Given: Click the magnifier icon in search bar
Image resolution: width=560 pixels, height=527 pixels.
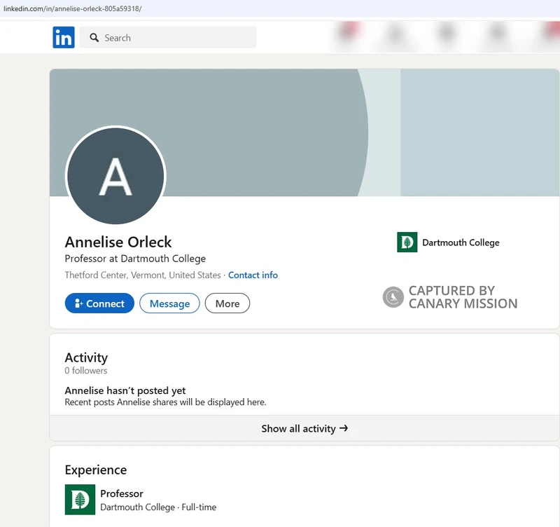Looking at the screenshot, I should coord(94,38).
